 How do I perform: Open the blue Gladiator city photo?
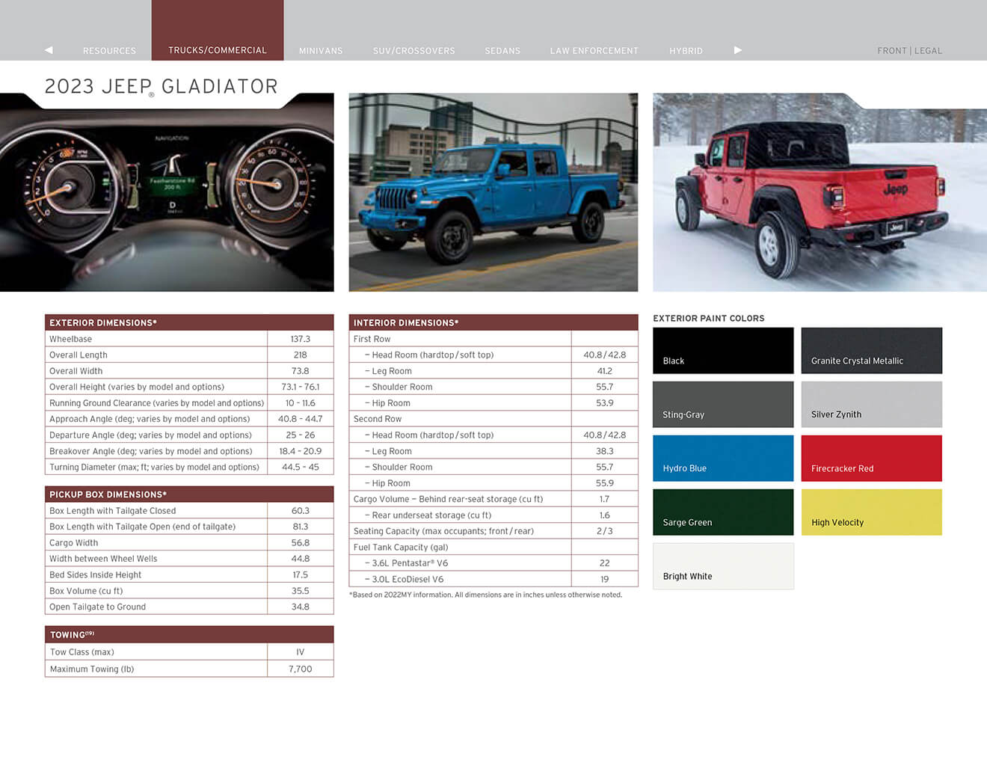493,192
